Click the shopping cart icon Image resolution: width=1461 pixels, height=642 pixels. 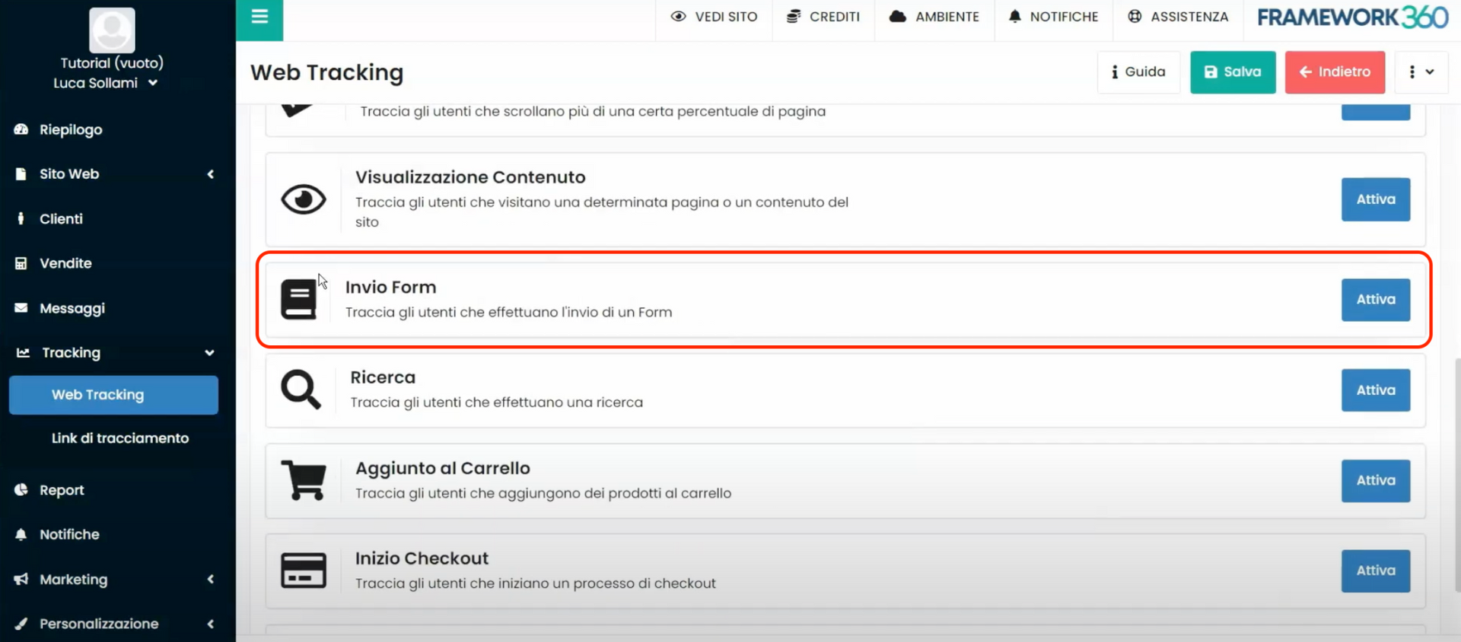(304, 480)
